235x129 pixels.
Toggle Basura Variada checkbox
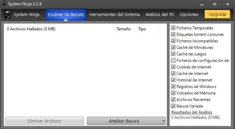(173, 106)
